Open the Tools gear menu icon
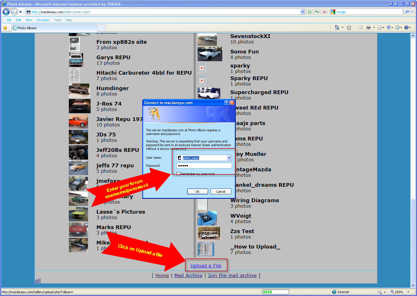Viewport: 417px width, 296px height. [399, 27]
